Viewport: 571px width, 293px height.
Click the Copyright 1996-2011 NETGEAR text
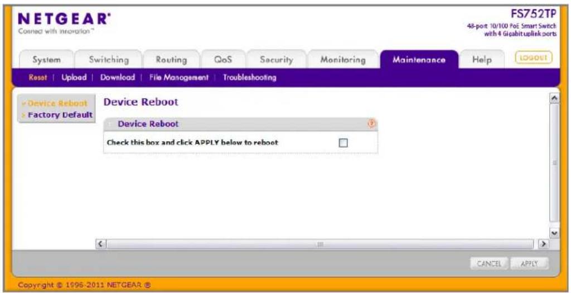point(84,284)
